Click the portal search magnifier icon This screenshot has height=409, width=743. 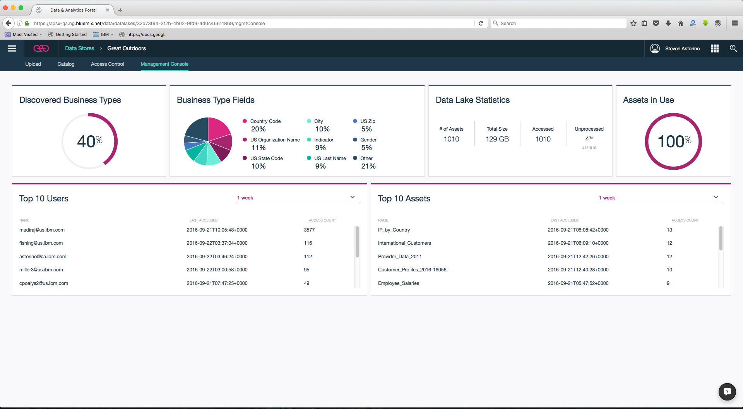733,48
